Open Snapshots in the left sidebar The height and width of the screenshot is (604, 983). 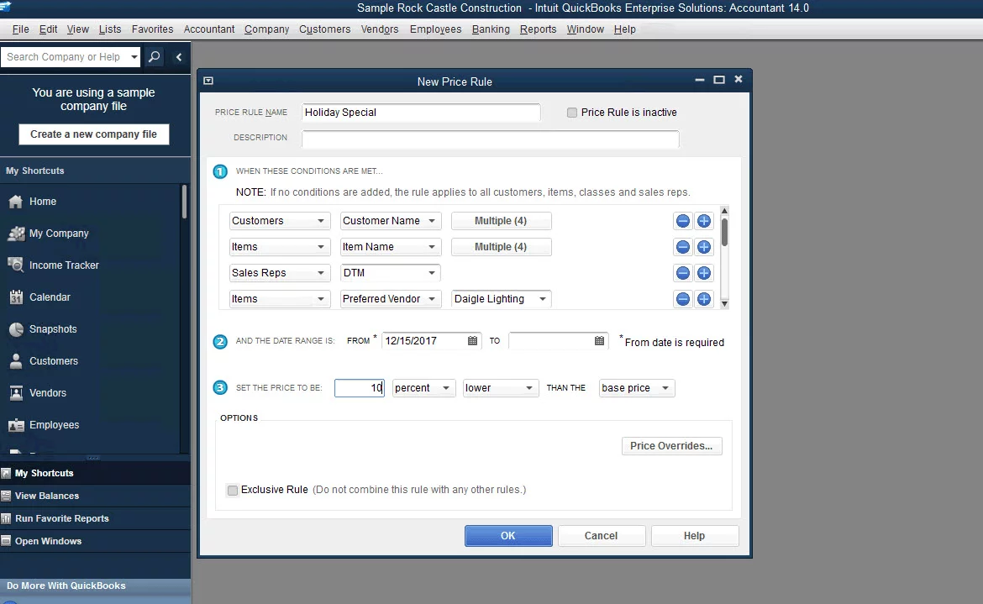pos(52,328)
